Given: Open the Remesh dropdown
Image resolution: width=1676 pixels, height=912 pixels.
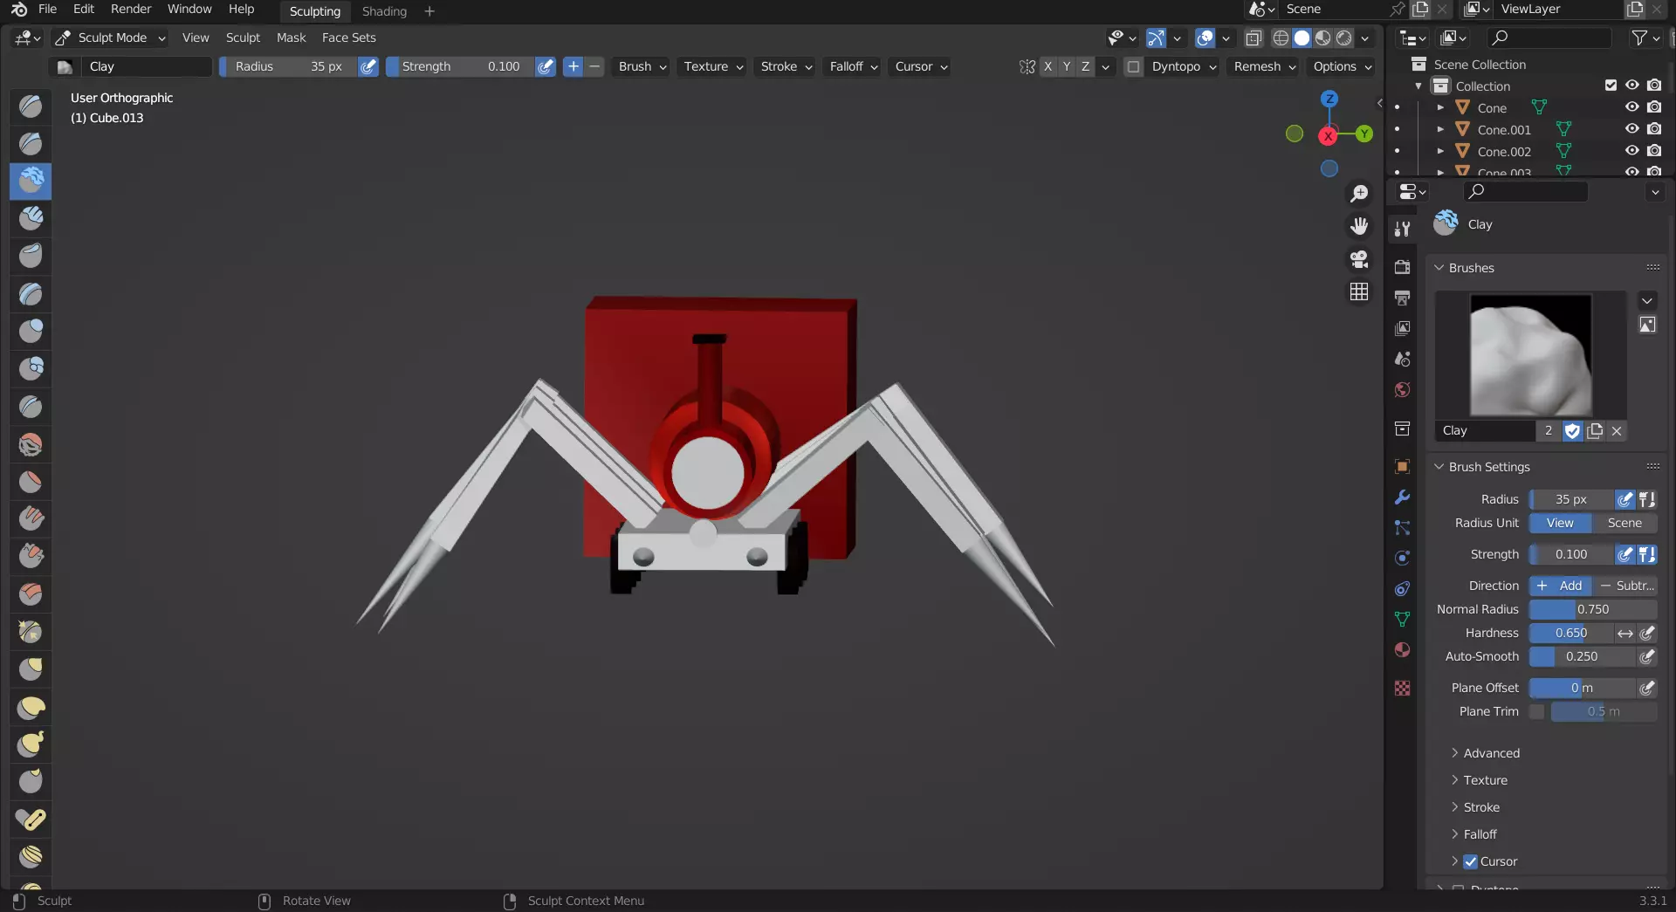Looking at the screenshot, I should click(1265, 67).
